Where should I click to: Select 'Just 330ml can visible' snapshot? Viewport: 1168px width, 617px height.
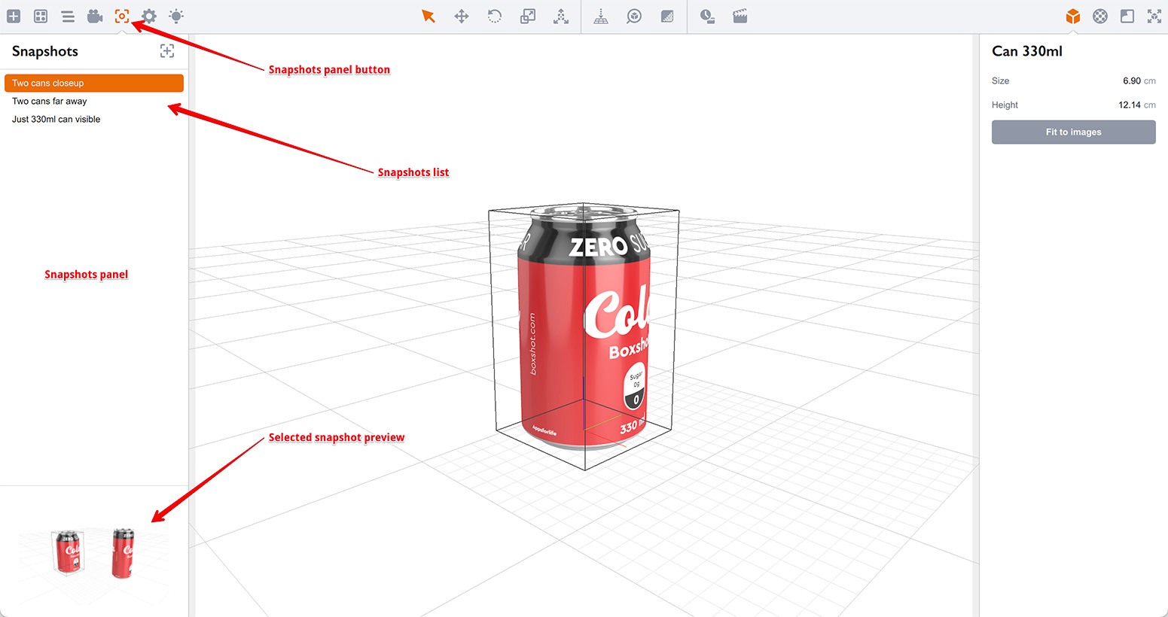point(56,119)
